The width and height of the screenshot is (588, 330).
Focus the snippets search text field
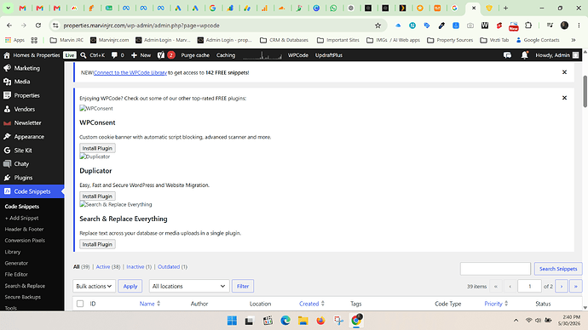click(495, 269)
